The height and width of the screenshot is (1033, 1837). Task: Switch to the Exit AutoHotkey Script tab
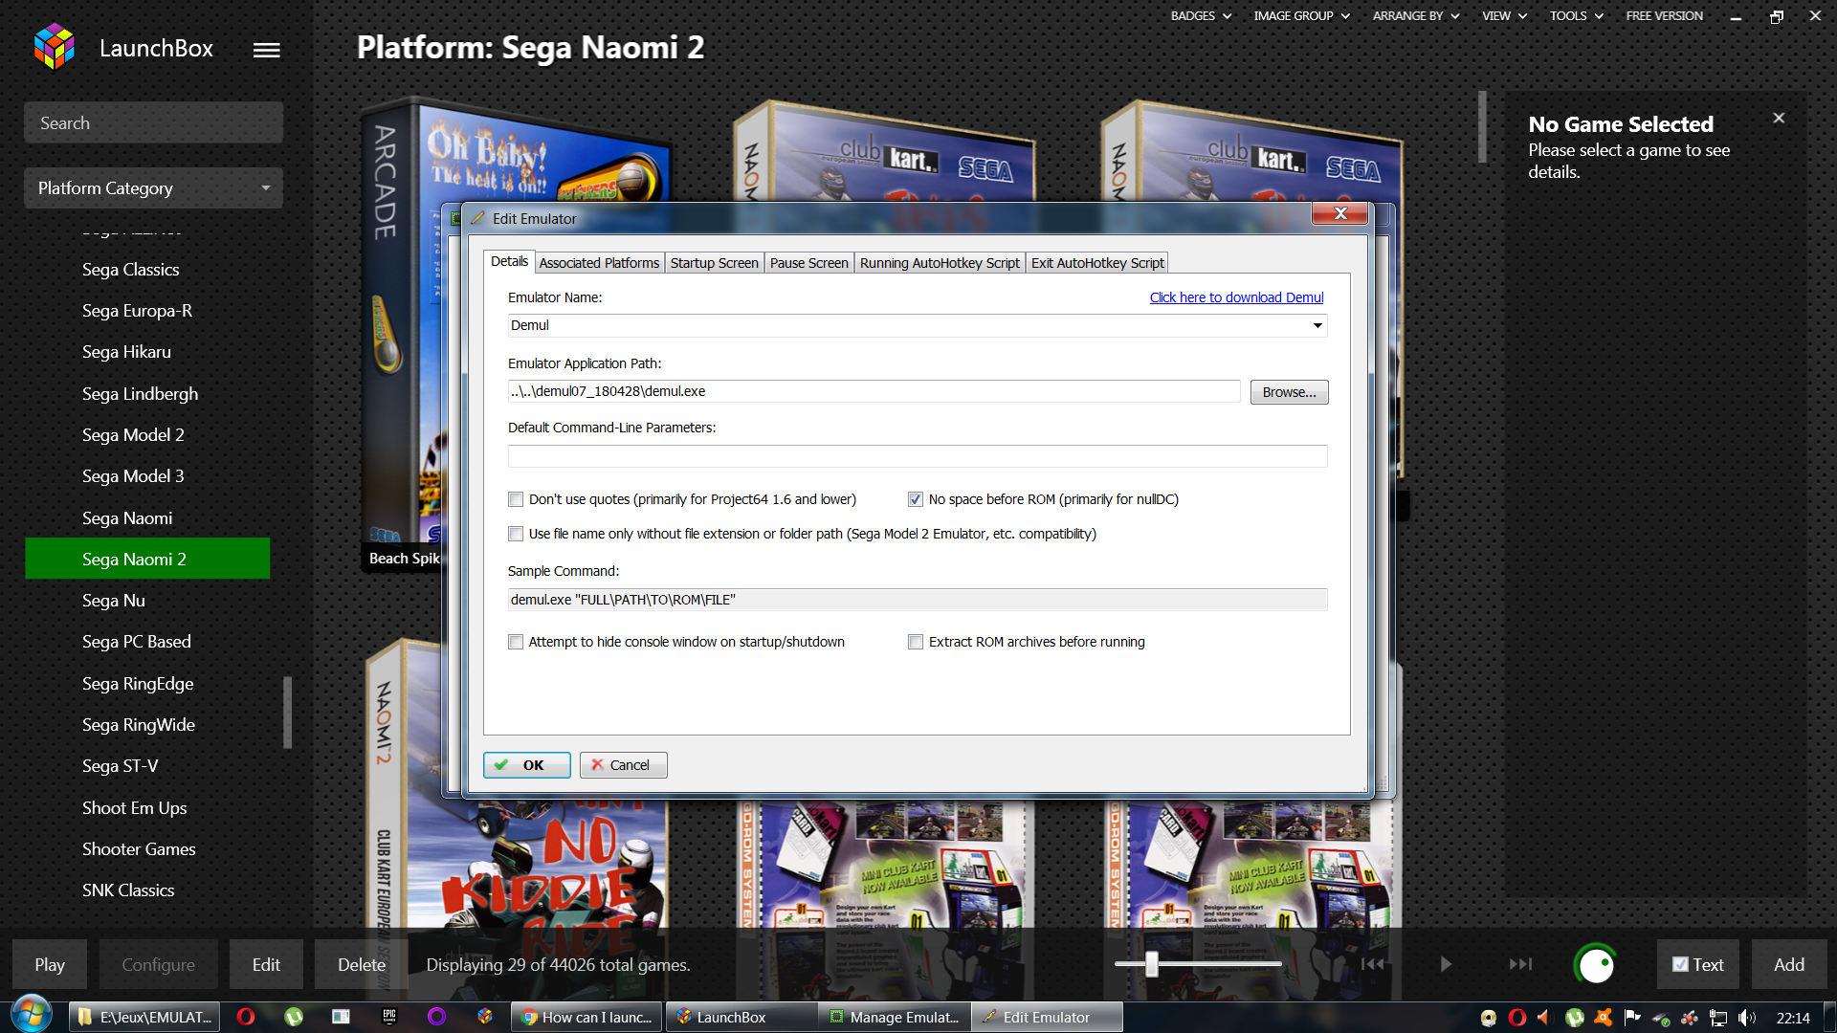pyautogui.click(x=1097, y=263)
